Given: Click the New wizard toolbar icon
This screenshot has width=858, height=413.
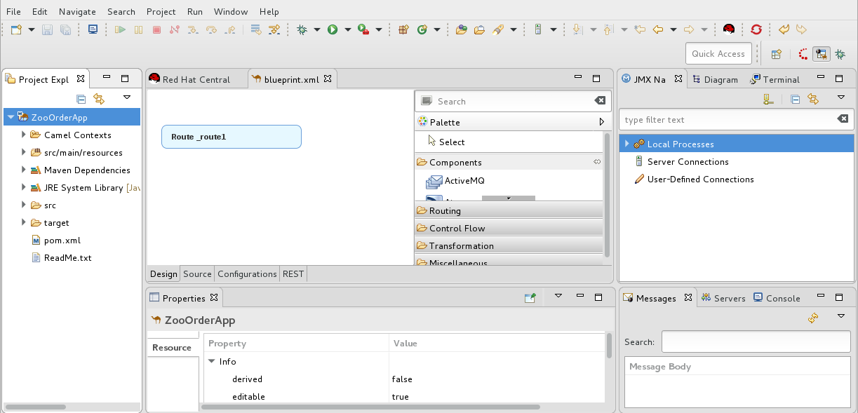Looking at the screenshot, I should coord(16,29).
